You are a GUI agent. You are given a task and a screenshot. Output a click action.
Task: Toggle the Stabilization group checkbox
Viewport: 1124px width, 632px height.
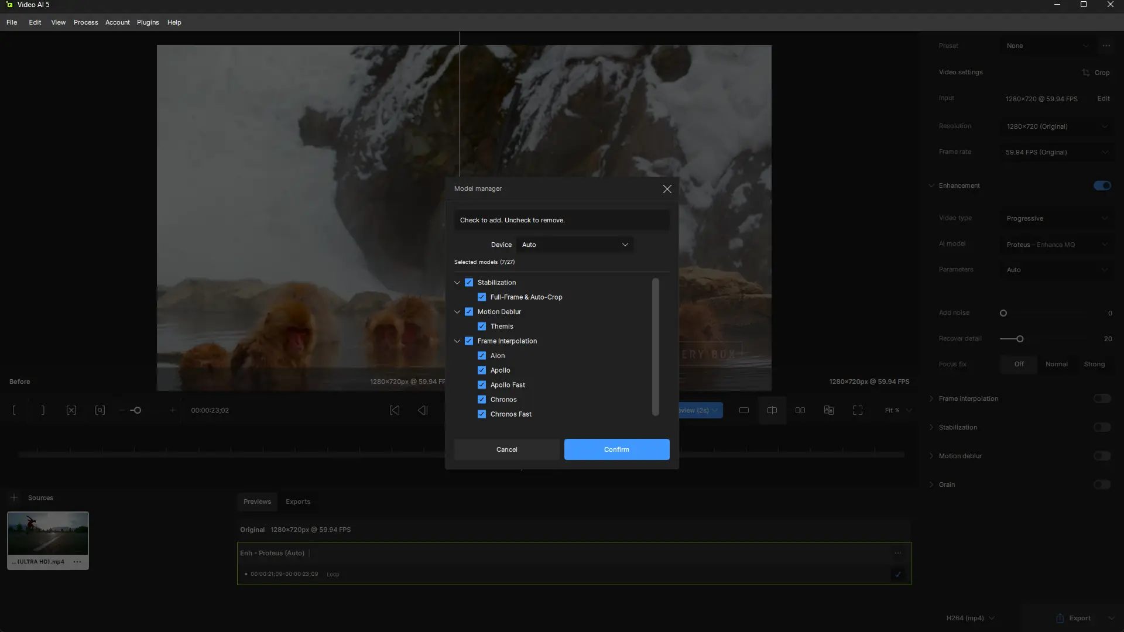(469, 283)
